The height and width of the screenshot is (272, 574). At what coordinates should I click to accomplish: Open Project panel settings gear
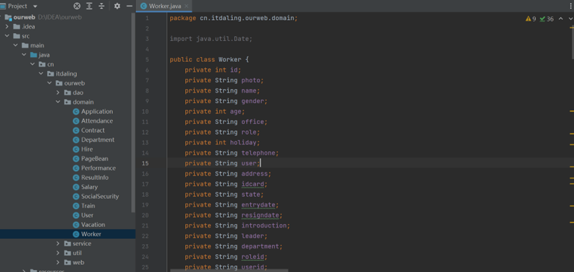[117, 6]
